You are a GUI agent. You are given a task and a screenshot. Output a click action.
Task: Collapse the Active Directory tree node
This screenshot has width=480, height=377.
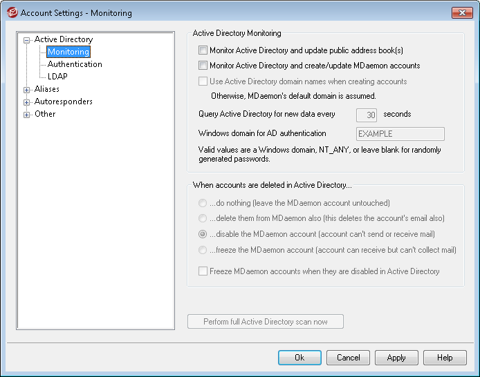(x=27, y=40)
